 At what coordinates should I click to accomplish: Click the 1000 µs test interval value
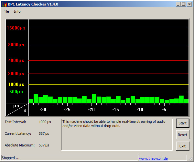(45, 122)
